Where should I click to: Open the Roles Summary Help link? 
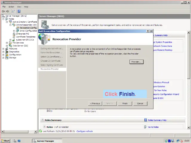pos(157,120)
